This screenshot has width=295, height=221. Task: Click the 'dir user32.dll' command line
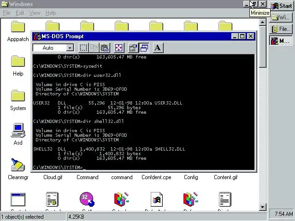(77, 76)
